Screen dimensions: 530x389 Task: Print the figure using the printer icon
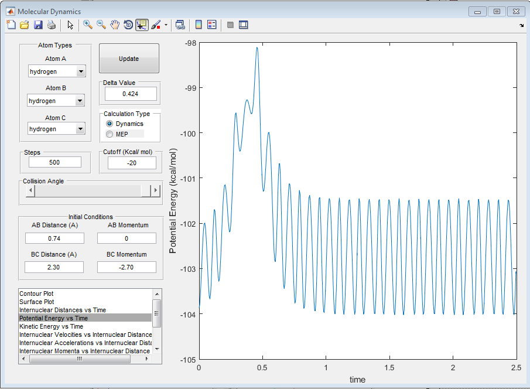click(52, 25)
